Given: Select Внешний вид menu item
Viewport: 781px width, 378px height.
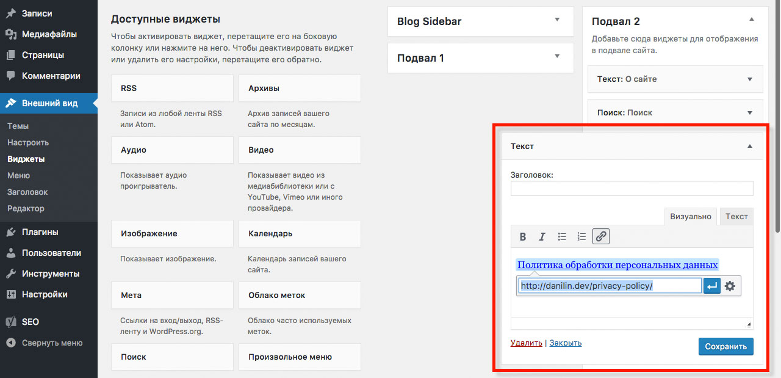Looking at the screenshot, I should click(49, 103).
